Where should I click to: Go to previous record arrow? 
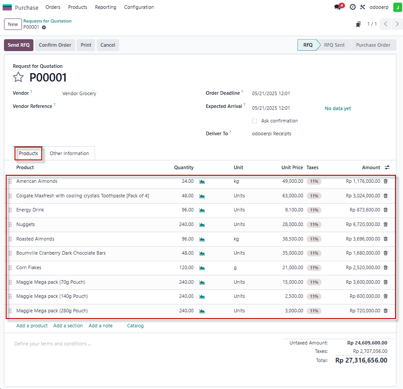coord(385,24)
